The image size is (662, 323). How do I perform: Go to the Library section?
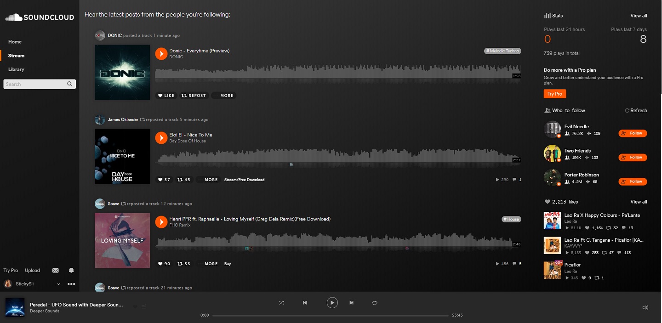[16, 69]
